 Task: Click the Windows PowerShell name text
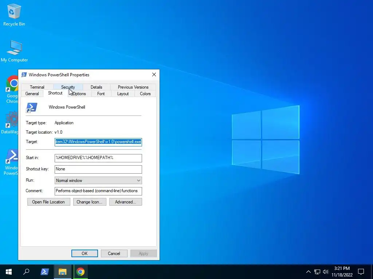[x=67, y=107]
